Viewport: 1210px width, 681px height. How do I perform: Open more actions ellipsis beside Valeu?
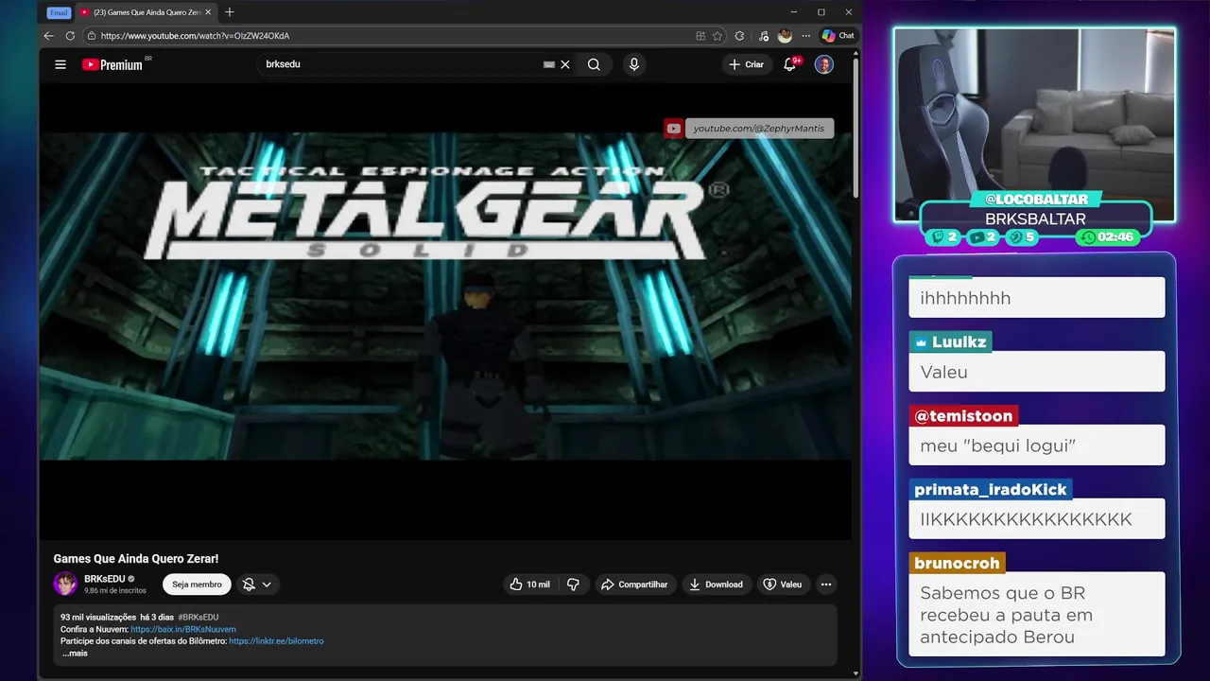(826, 585)
